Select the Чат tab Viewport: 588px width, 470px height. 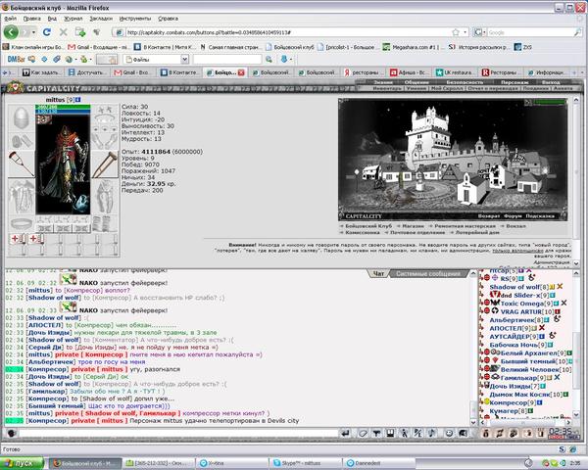378,273
